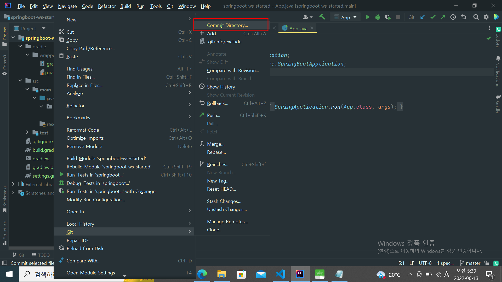Open Git Show History clock icon
Viewport: 502px width, 282px height.
click(453, 17)
